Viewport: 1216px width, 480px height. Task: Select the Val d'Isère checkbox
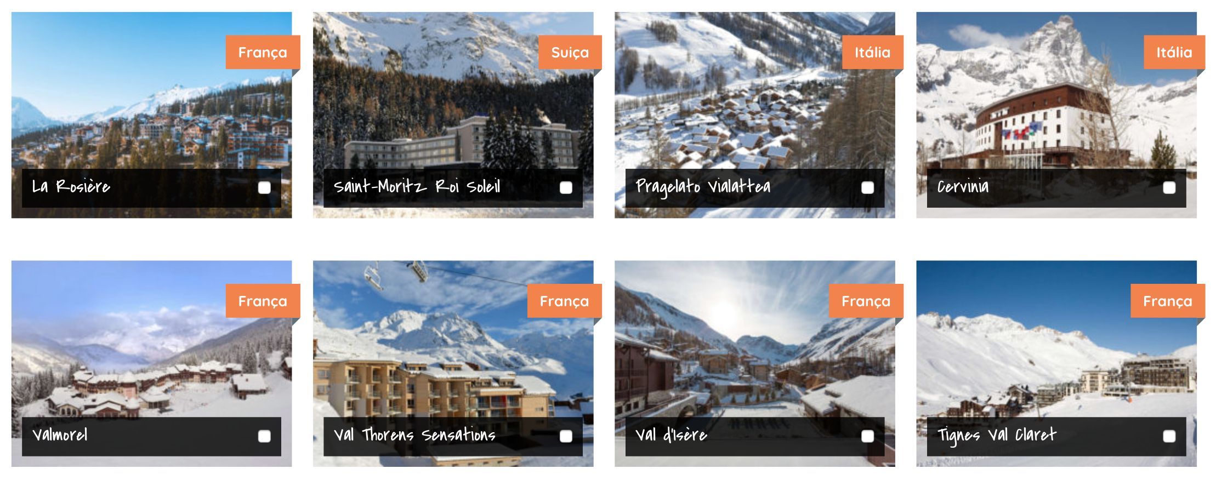tap(867, 436)
